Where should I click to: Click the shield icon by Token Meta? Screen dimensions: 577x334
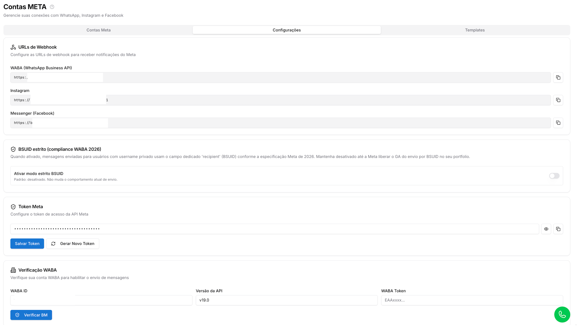click(x=13, y=207)
